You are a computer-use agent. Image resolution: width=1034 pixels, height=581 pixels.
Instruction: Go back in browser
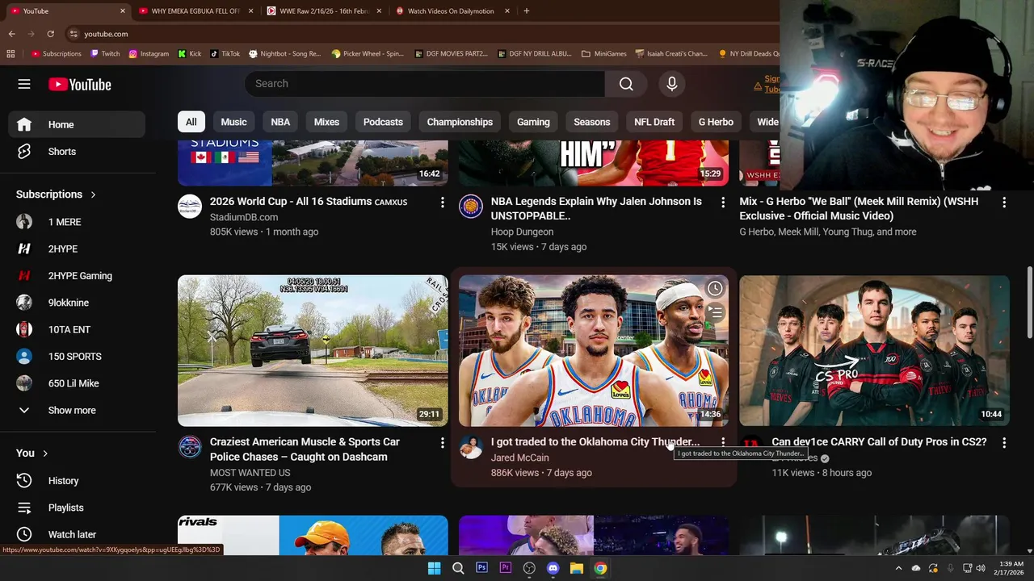coord(11,34)
